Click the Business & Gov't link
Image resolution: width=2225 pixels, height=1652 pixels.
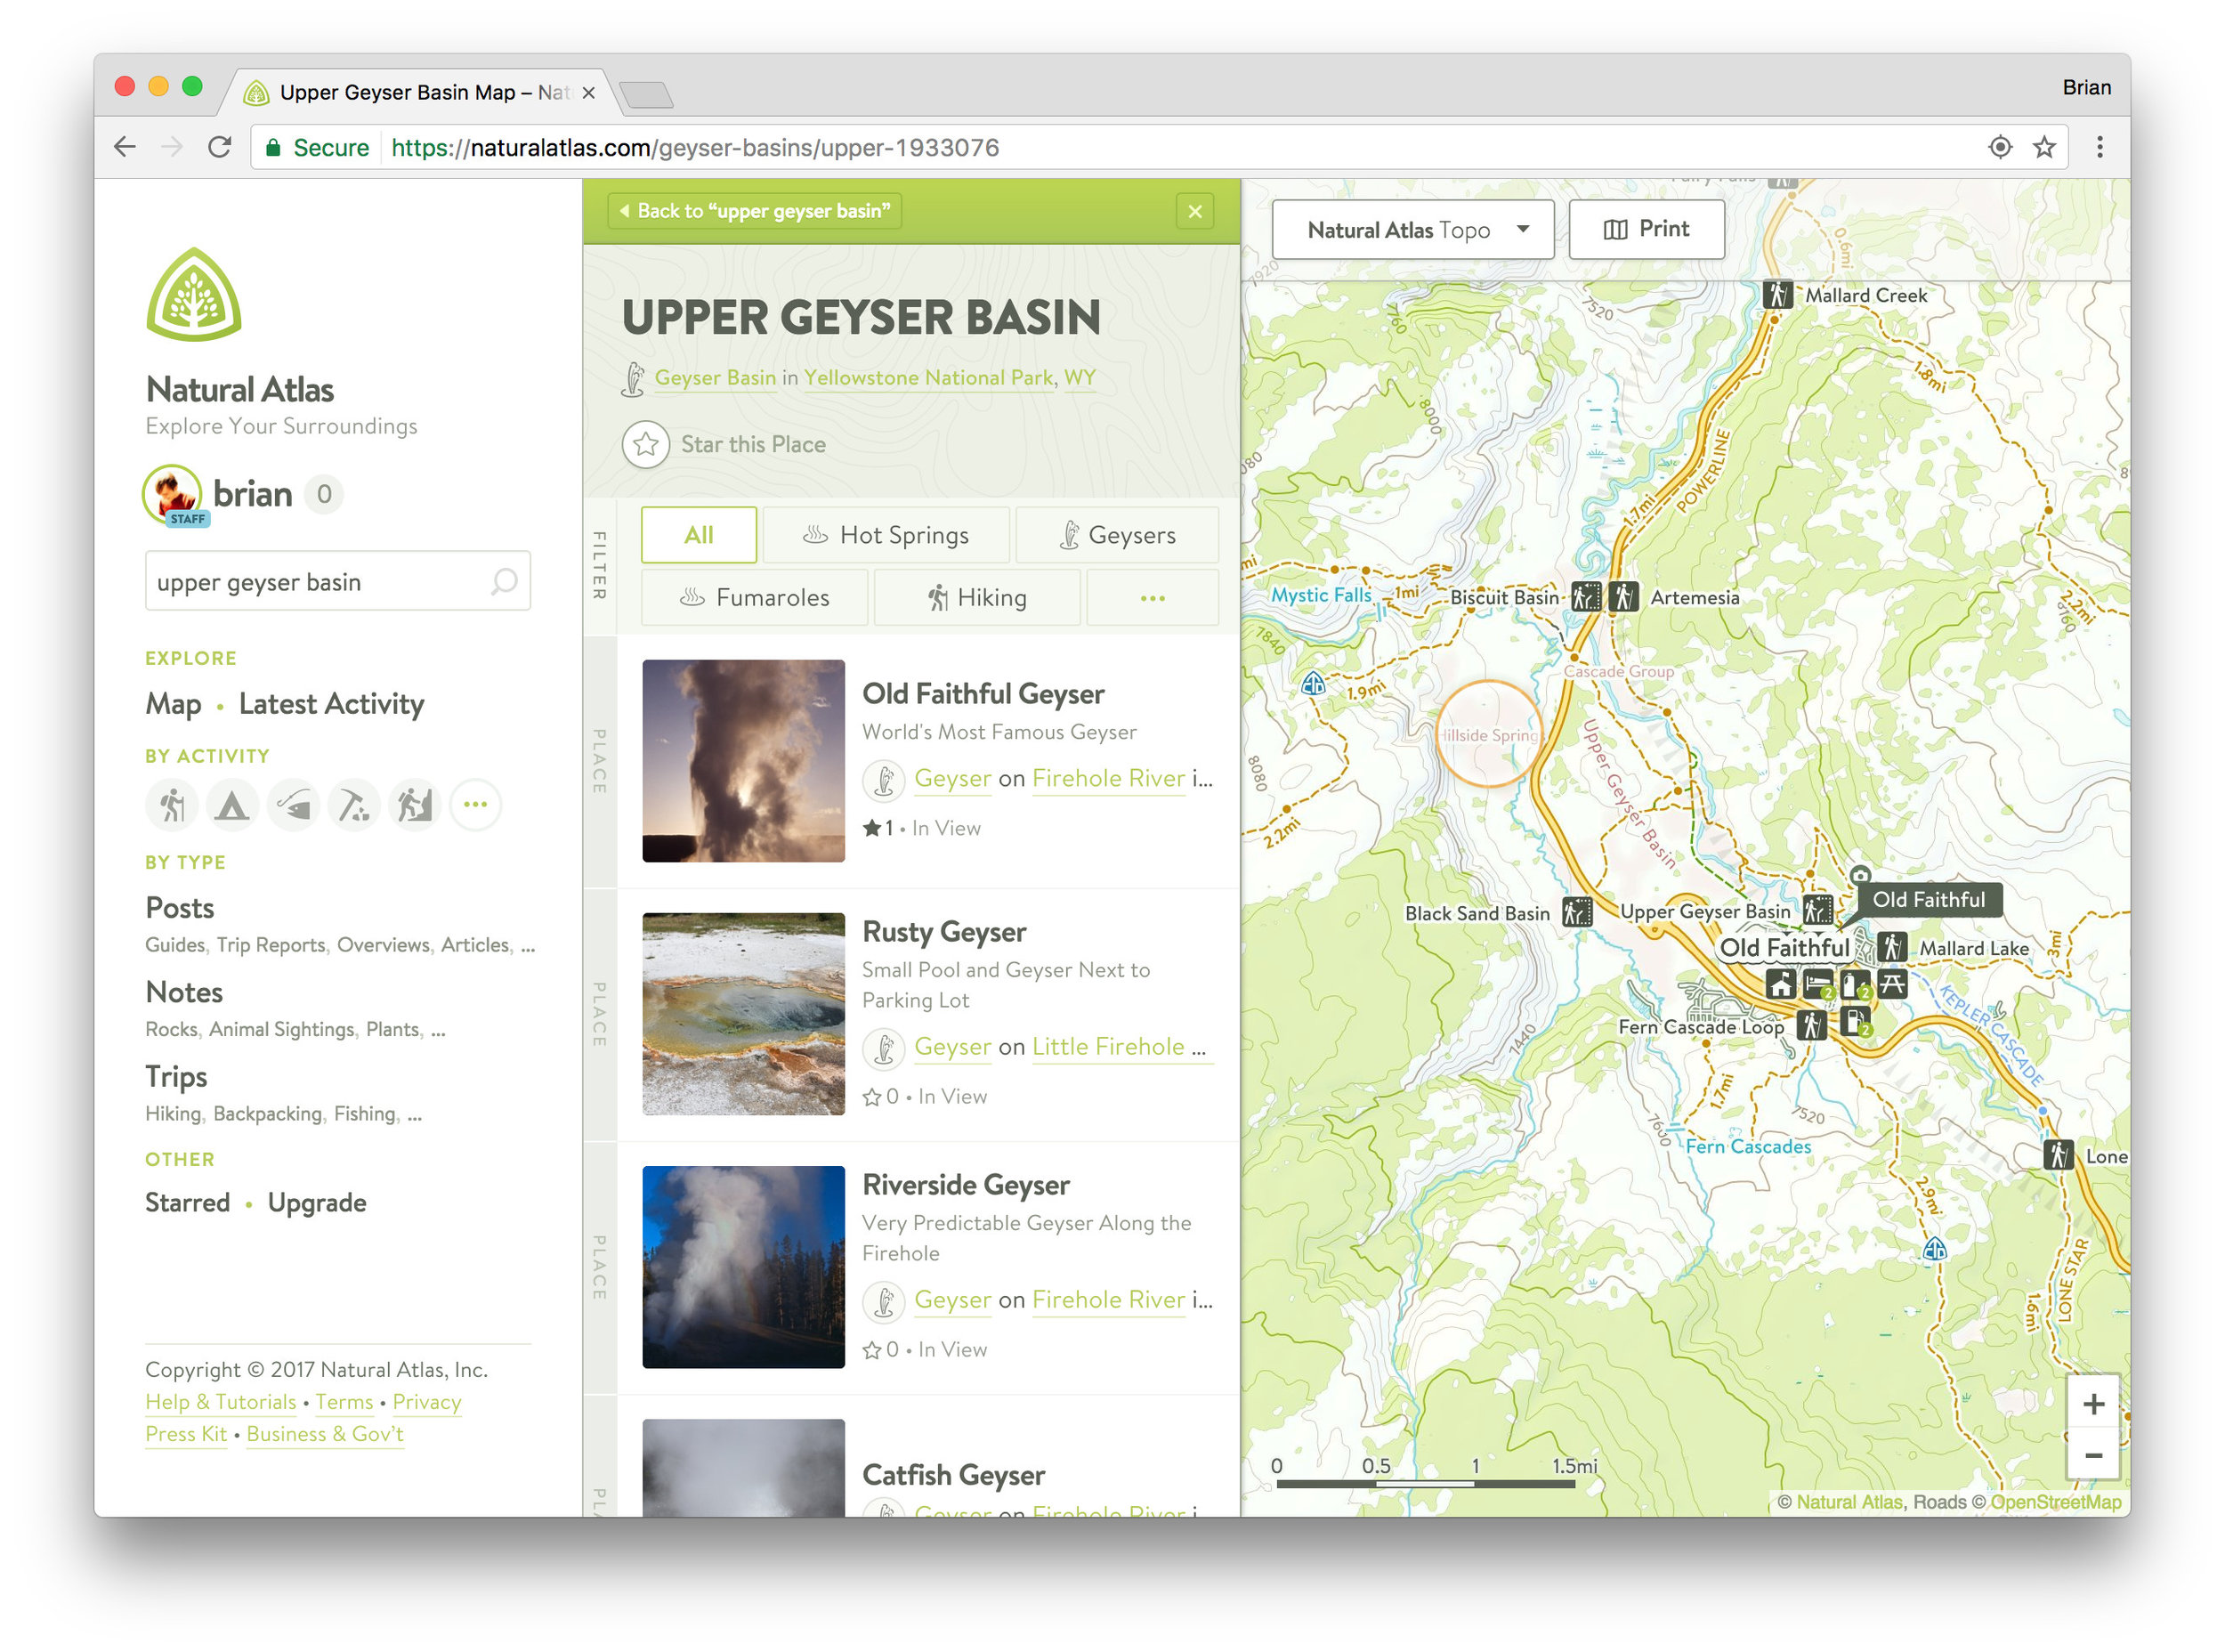325,1435
